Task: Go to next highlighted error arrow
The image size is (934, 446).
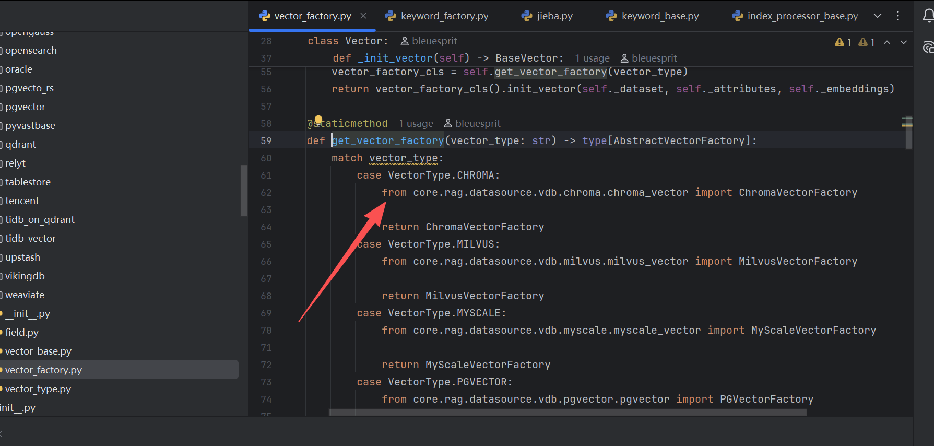Action: coord(904,42)
